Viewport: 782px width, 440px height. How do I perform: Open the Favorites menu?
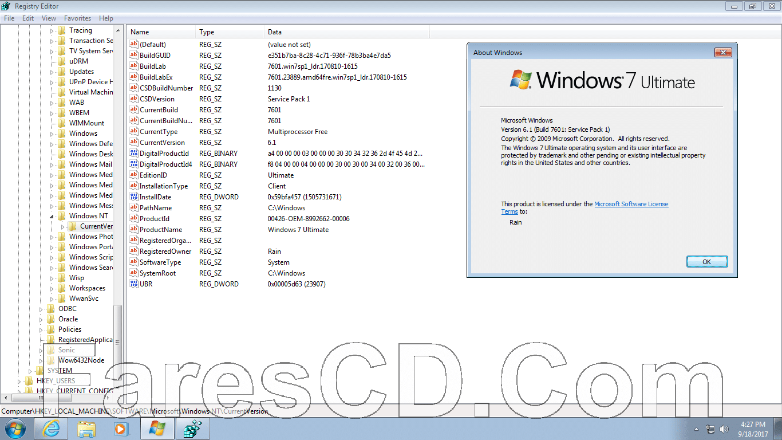pos(77,18)
